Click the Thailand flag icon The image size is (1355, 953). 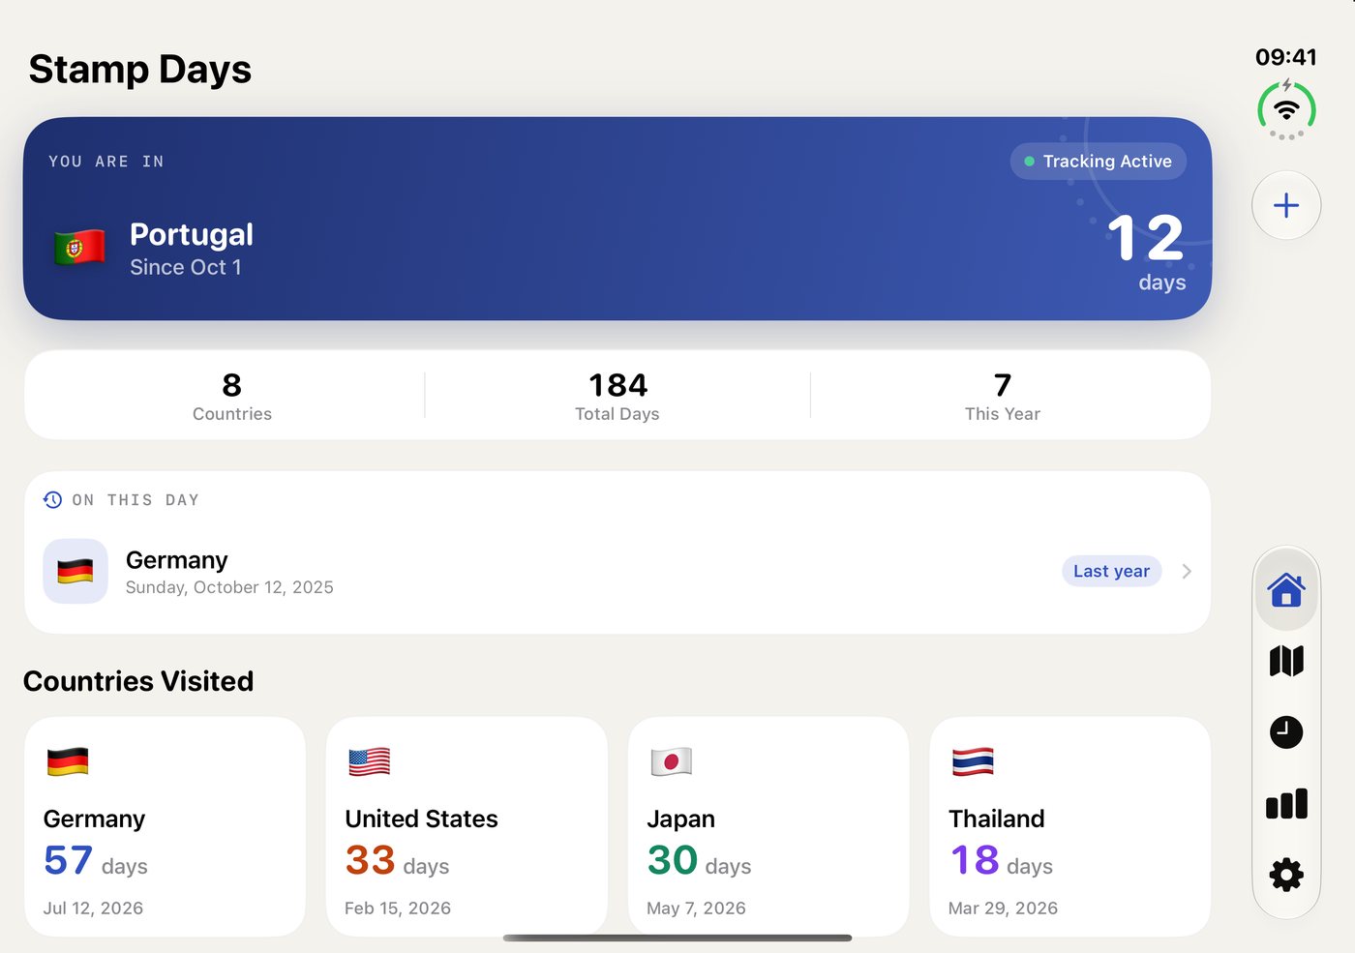973,761
